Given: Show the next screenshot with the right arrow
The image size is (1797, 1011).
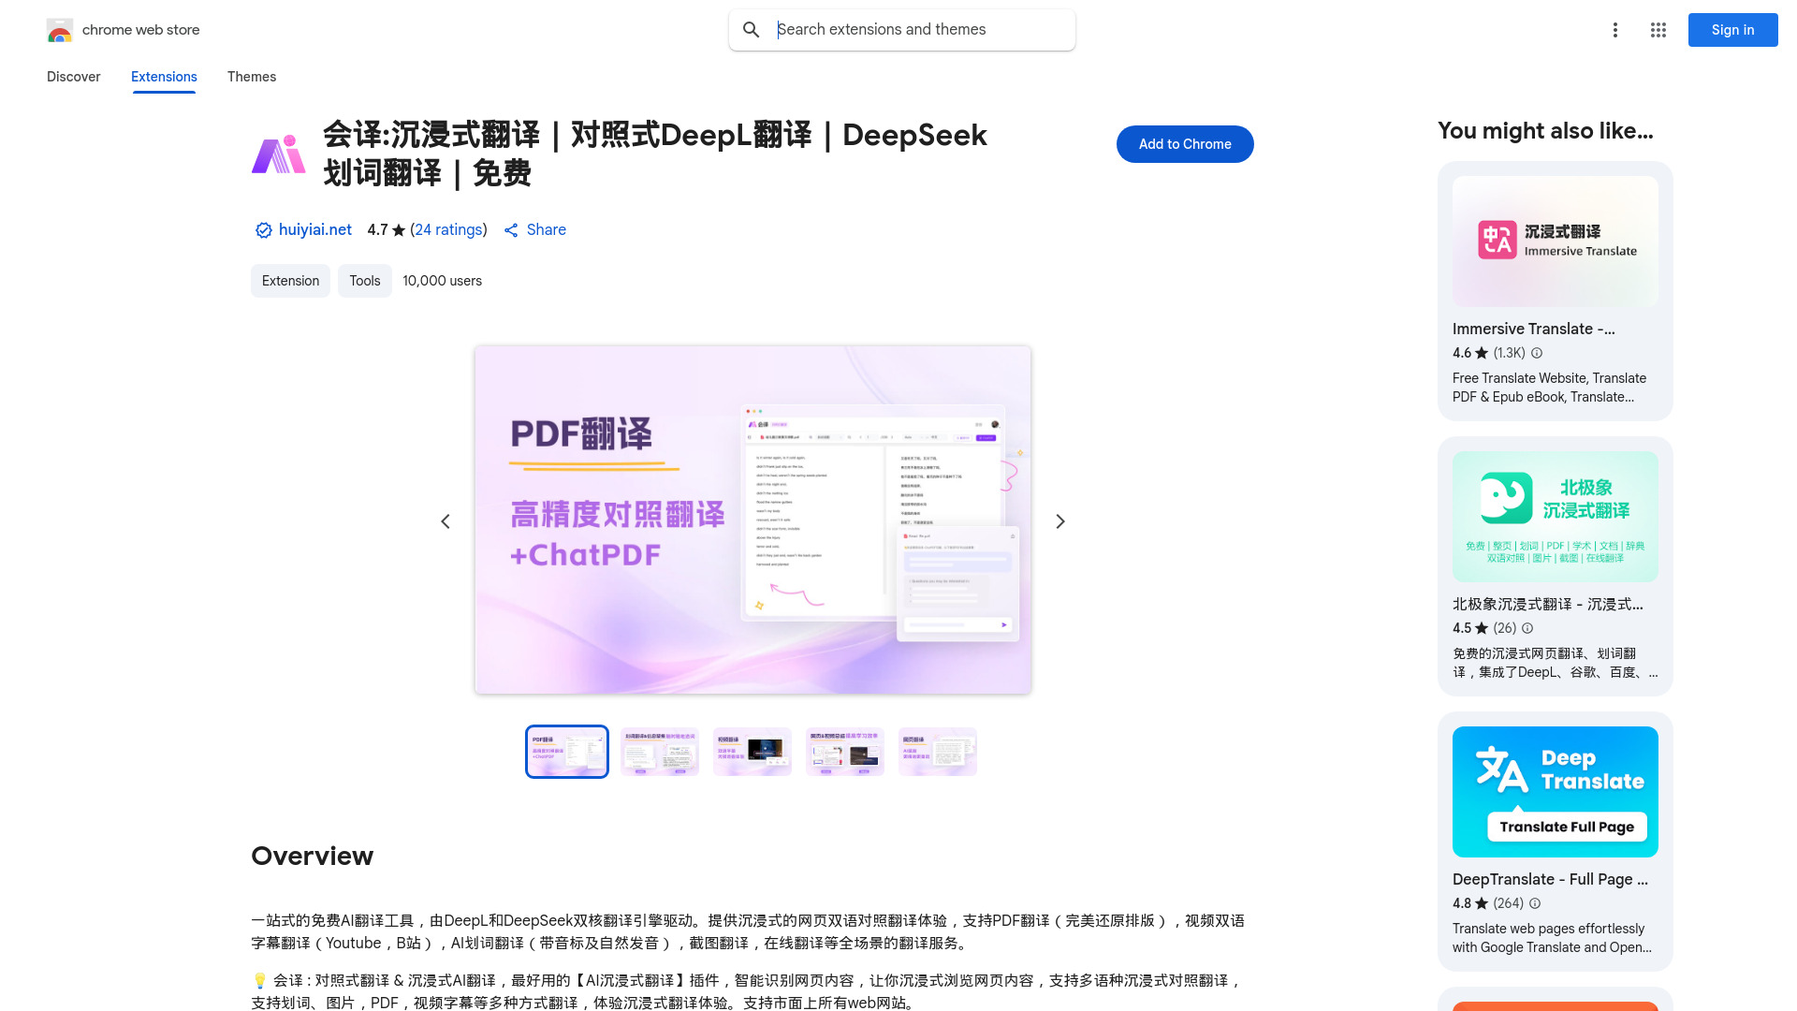Looking at the screenshot, I should point(1060,521).
